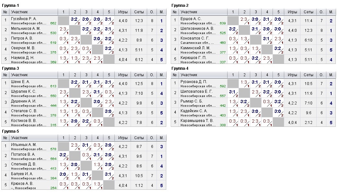Select participant Ершов А. С.
The width and height of the screenshot is (339, 193).
191,19
